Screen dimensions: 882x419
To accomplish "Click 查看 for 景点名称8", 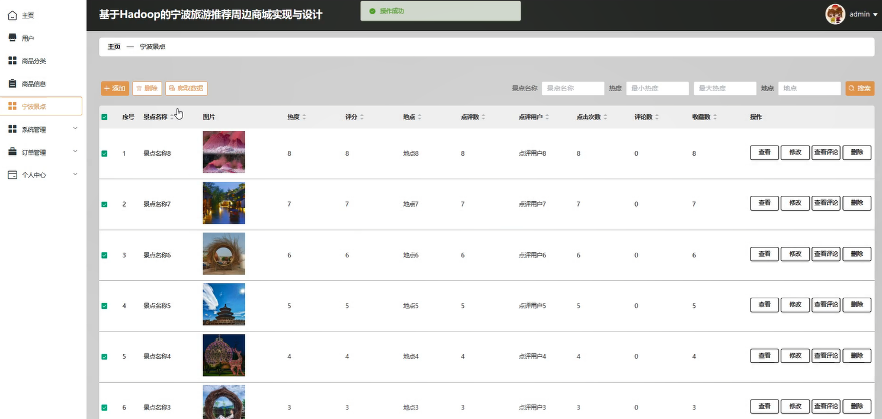I will point(765,153).
